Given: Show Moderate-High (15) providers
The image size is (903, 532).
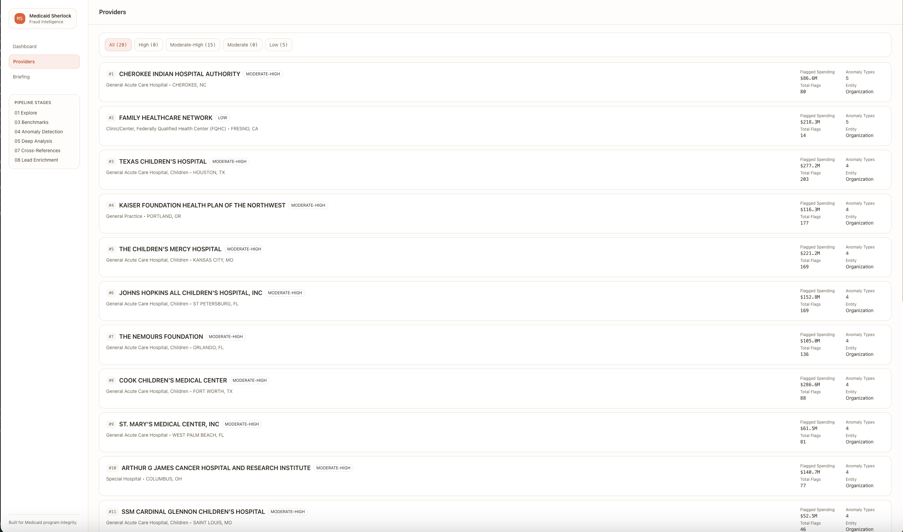Looking at the screenshot, I should (193, 45).
